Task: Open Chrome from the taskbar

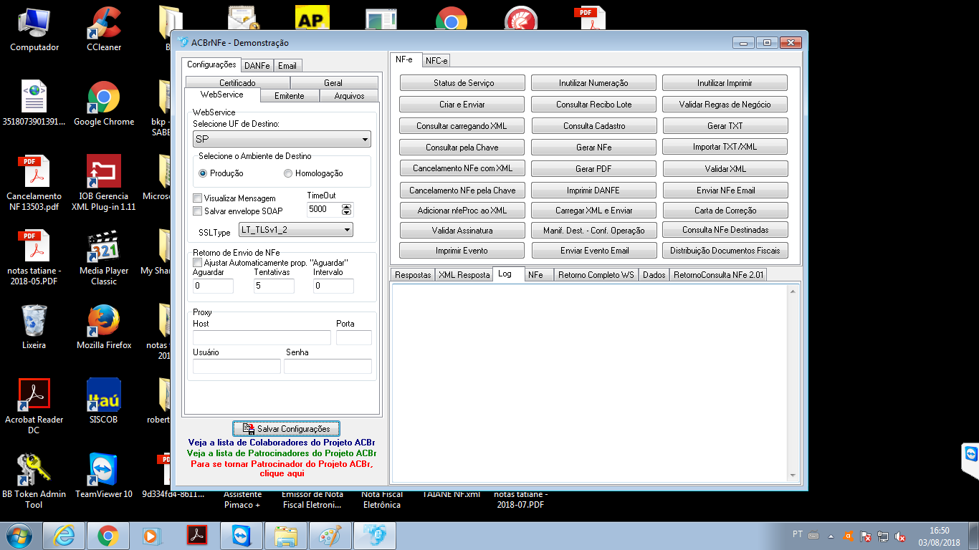Action: click(x=108, y=535)
